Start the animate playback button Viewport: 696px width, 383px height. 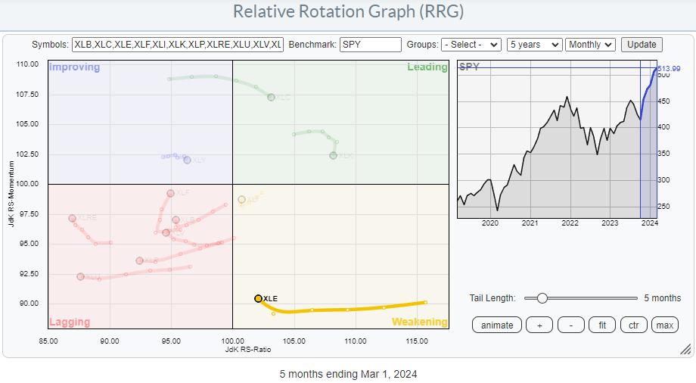click(497, 325)
